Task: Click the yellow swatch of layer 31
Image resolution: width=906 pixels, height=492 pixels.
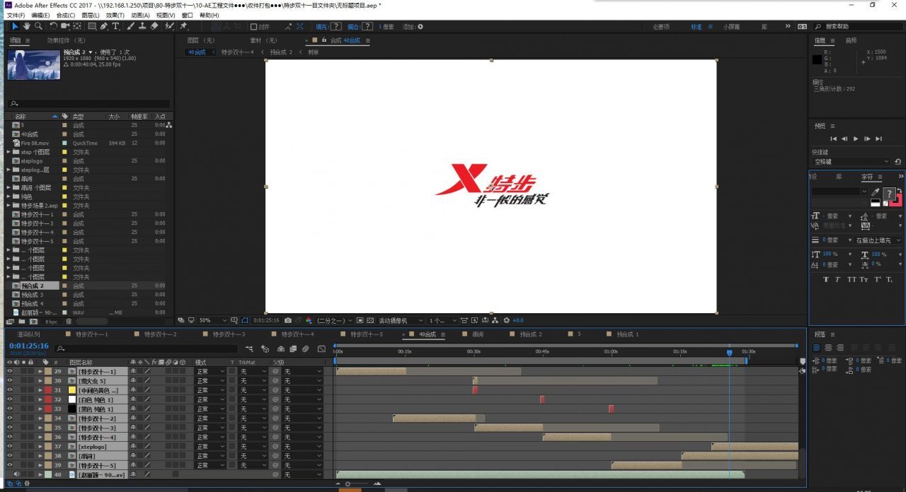Action: pos(71,389)
